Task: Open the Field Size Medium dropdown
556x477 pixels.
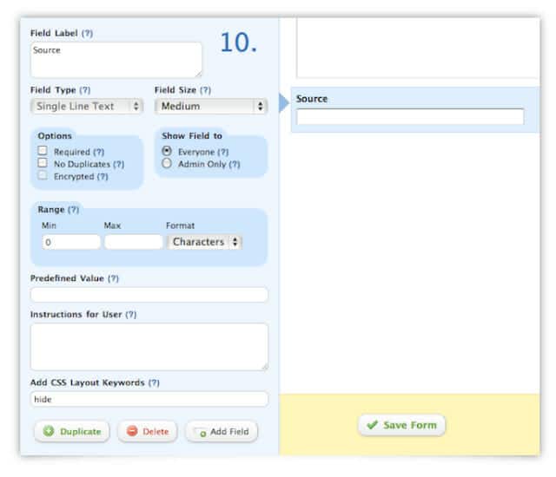Action: [x=211, y=106]
